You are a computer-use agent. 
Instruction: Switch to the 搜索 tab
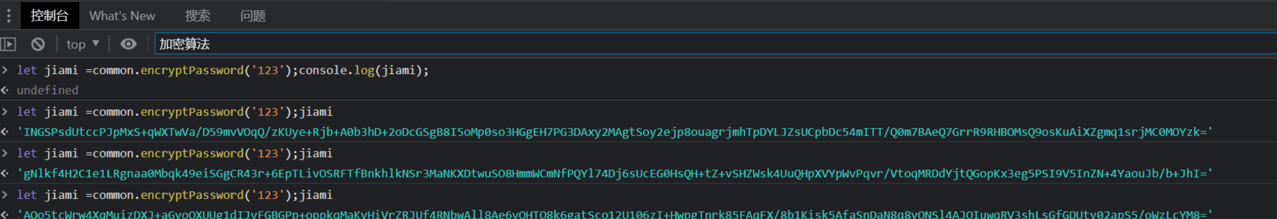(197, 16)
